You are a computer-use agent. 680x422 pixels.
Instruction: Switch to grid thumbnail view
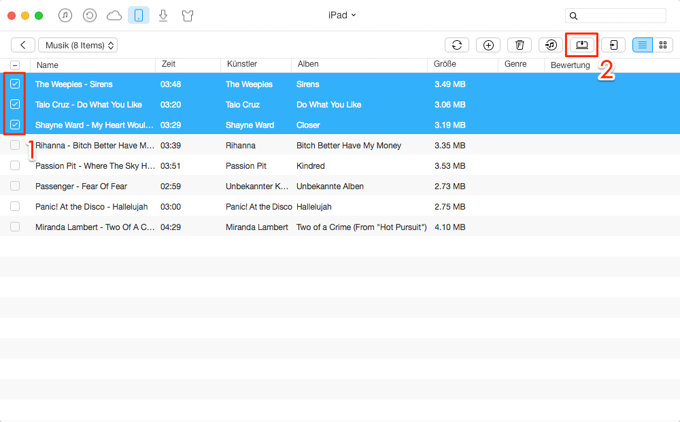662,45
